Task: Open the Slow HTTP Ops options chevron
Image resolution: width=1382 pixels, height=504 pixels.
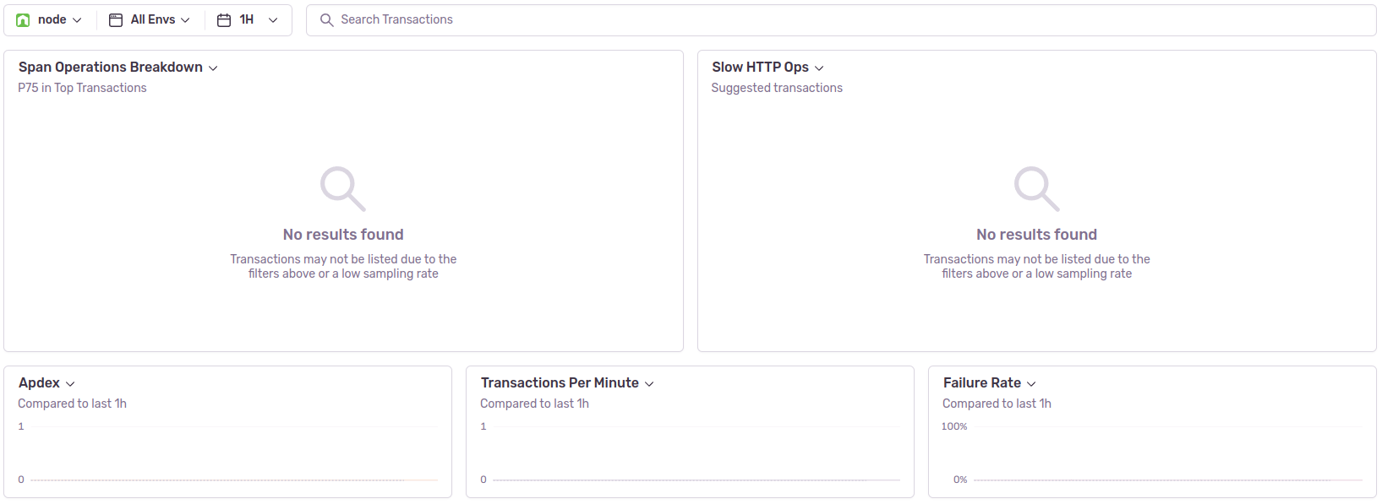Action: coord(817,67)
